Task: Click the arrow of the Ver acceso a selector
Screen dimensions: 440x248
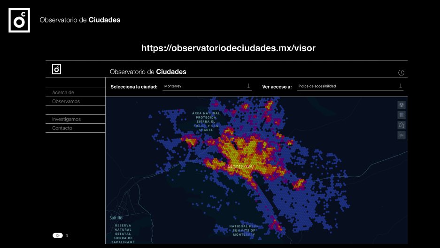Action: pos(401,86)
